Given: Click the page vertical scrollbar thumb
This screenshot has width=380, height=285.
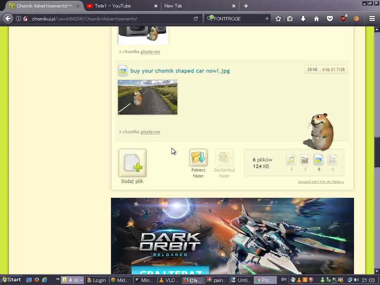Looking at the screenshot, I should 377,152.
